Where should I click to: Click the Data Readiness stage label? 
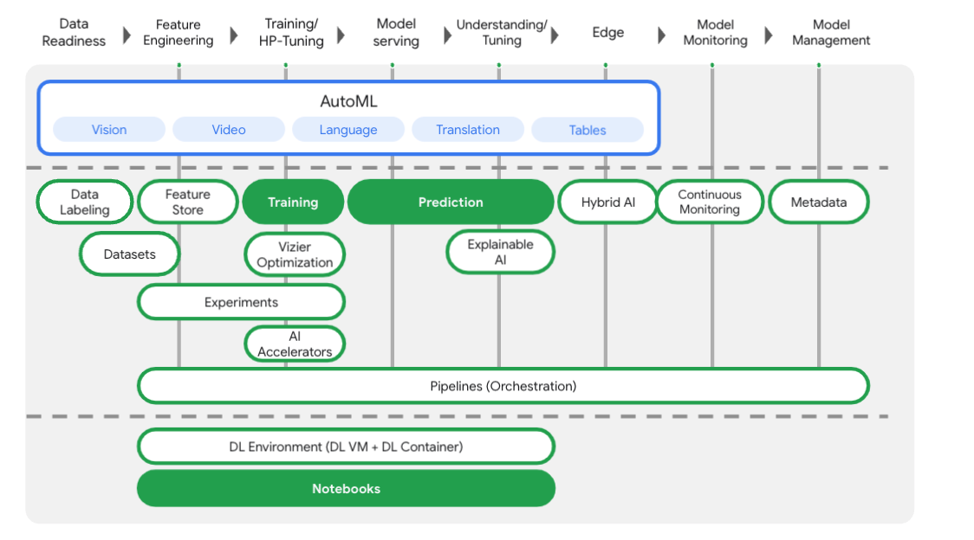[74, 32]
